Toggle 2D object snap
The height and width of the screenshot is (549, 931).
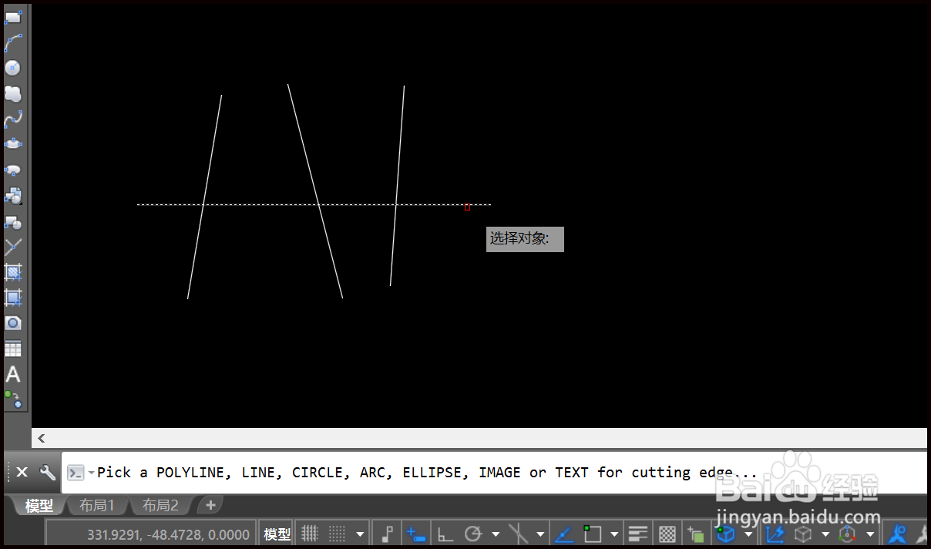[x=592, y=534]
